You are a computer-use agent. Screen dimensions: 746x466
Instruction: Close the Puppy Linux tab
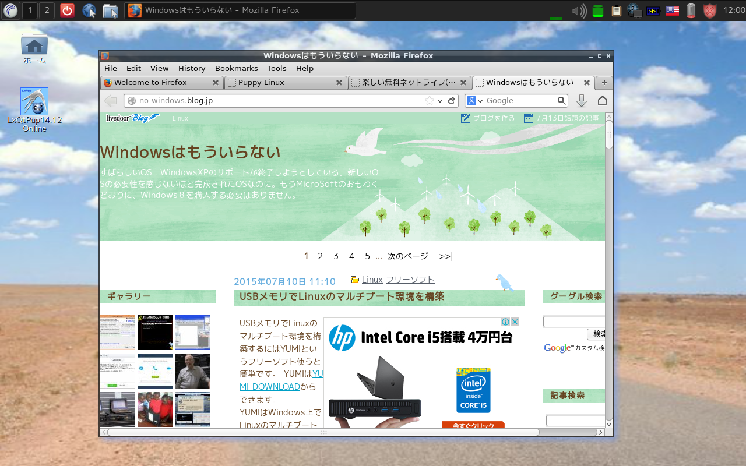point(339,83)
